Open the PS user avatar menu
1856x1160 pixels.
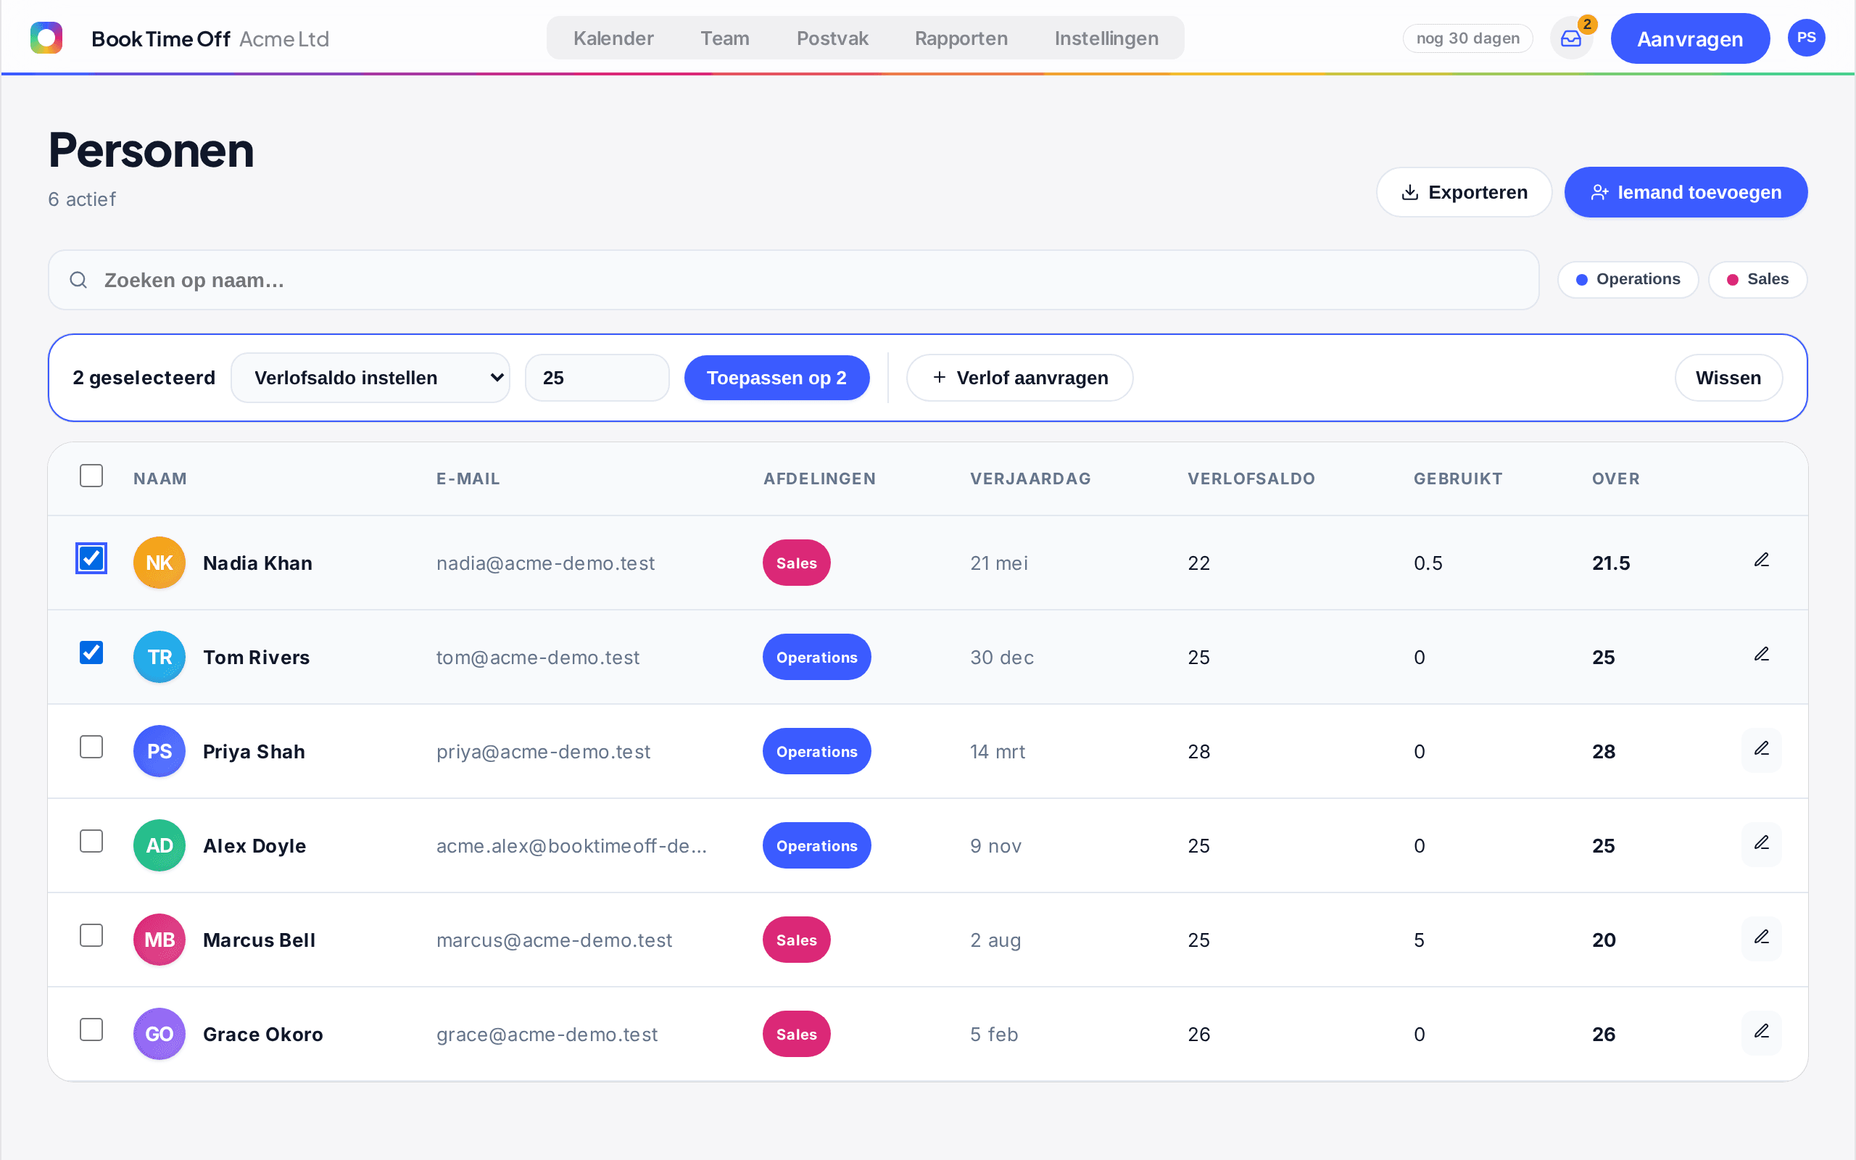click(x=1806, y=38)
